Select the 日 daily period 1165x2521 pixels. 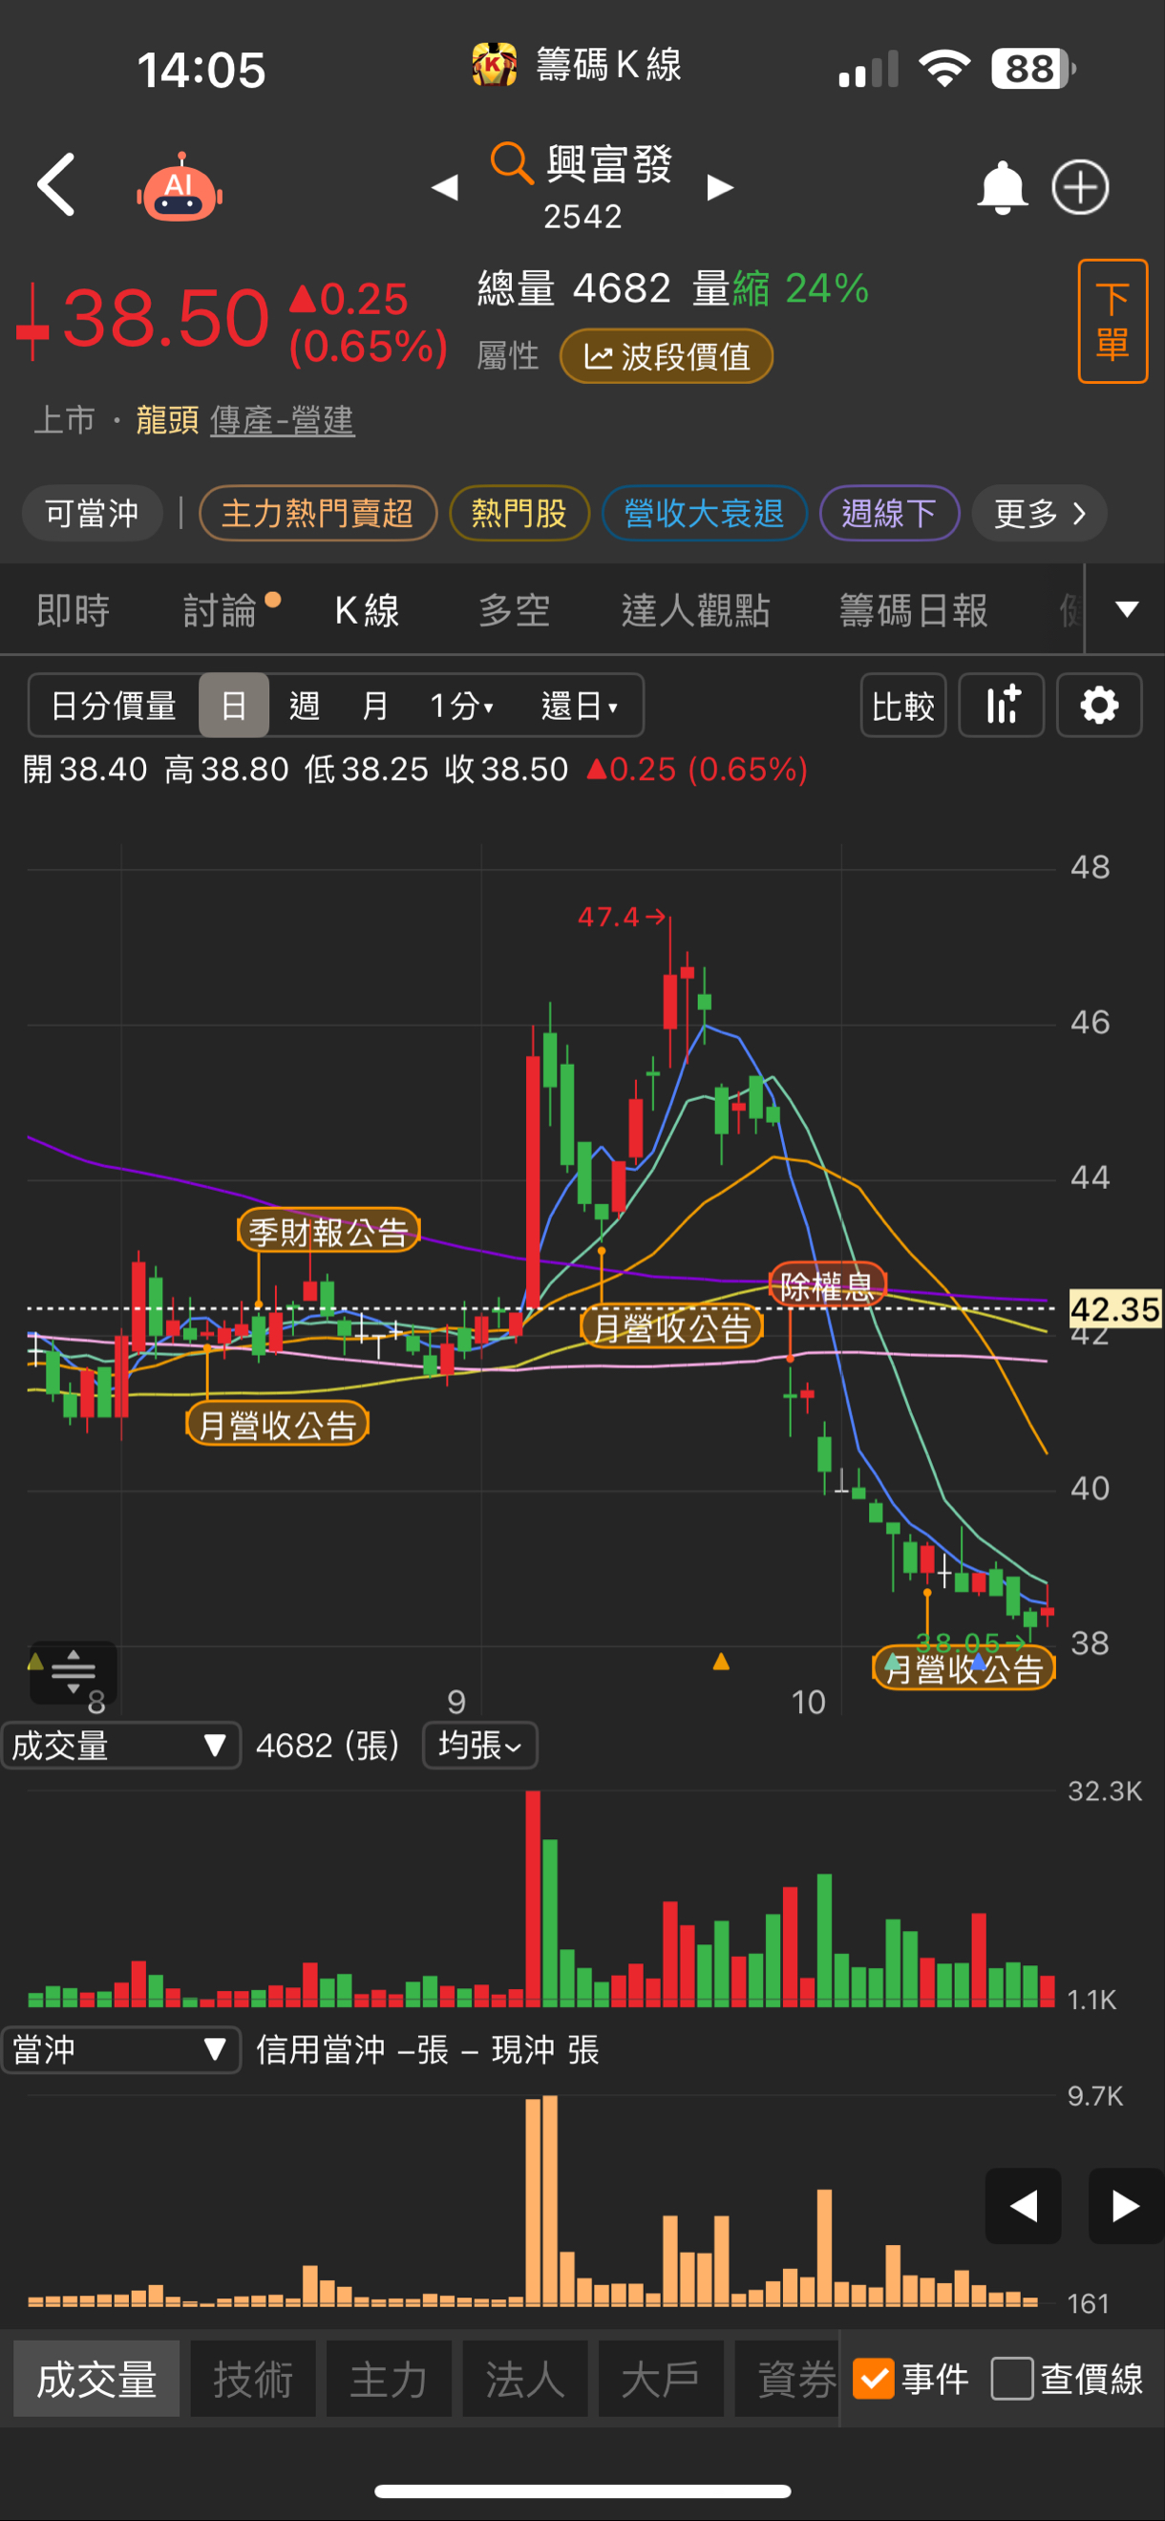tap(234, 705)
